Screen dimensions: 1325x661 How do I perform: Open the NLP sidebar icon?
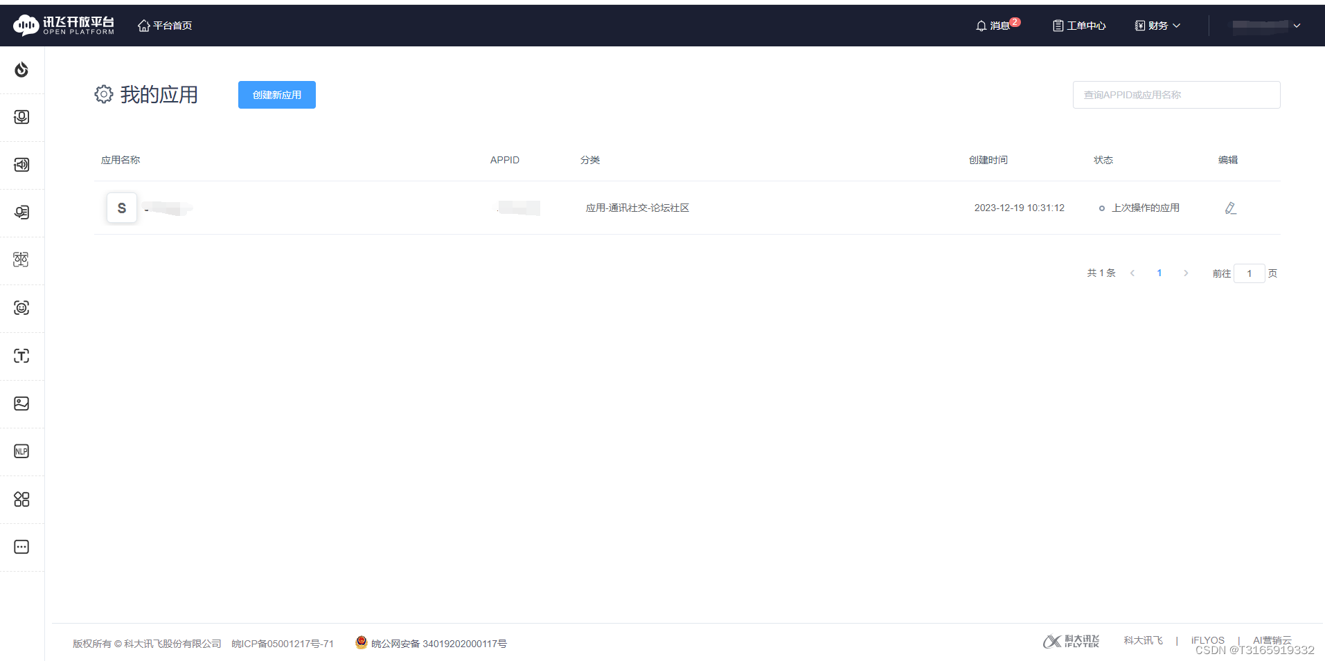click(21, 451)
